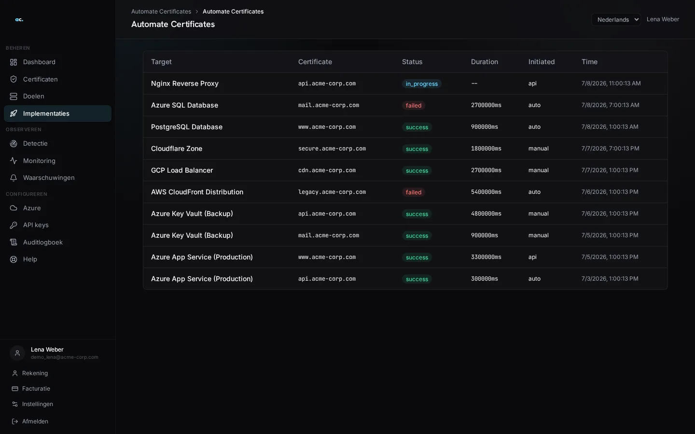Click the Cloudflare Zone target

coord(177,149)
